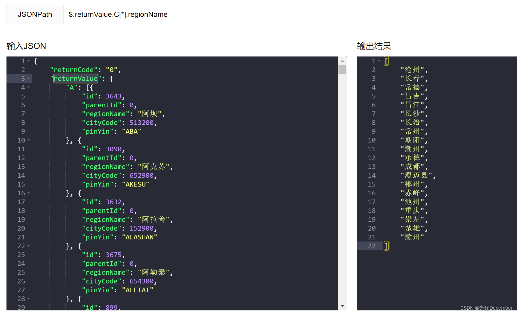Screen dimensions: 517x313
Task: Collapse the returnValue fold on line 3
Action: click(x=29, y=79)
